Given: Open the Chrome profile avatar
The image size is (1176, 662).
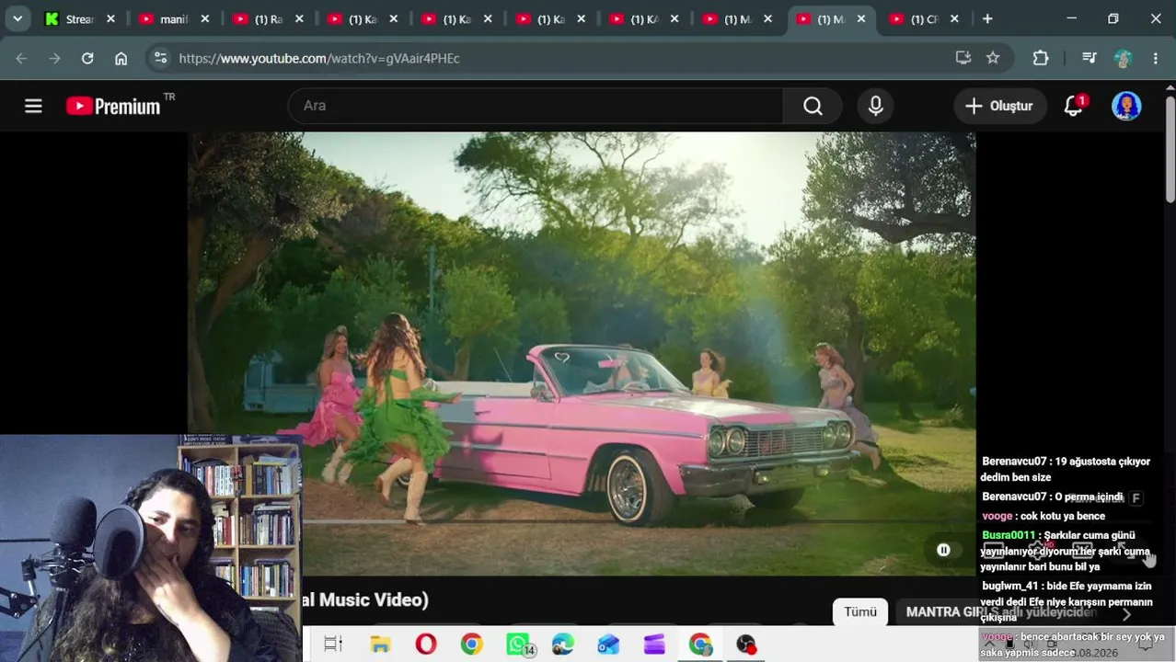Looking at the screenshot, I should (x=1123, y=58).
